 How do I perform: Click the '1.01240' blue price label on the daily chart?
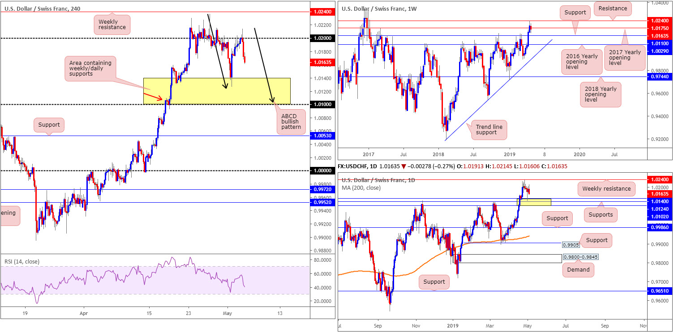660,209
